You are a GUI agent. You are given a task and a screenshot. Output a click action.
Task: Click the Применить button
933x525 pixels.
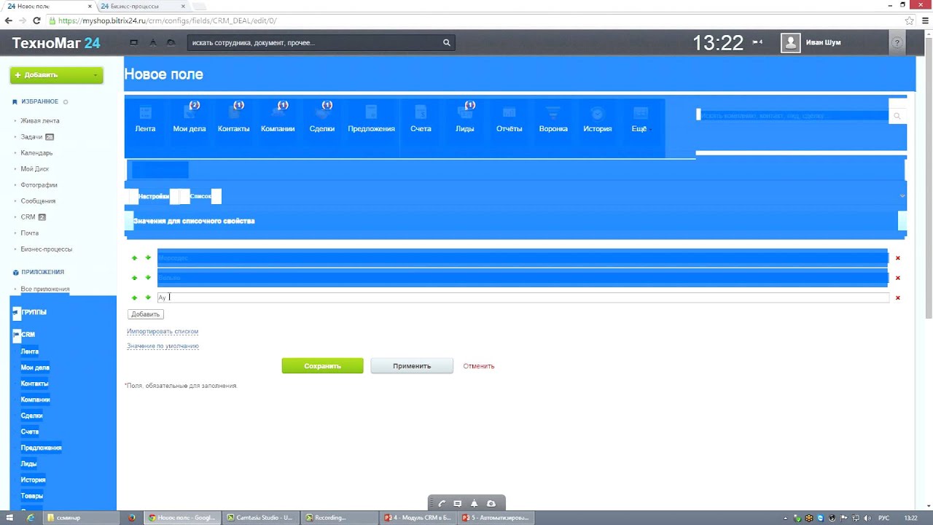pos(412,366)
